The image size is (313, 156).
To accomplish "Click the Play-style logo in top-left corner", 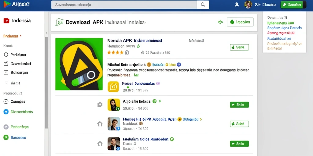I will [7, 4].
